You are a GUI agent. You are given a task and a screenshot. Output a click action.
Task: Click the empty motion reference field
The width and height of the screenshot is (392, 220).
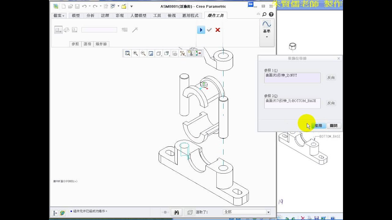(99, 30)
